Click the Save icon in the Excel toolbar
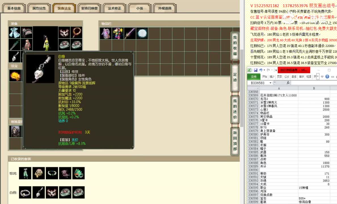The width and height of the screenshot is (337, 204). (255, 70)
